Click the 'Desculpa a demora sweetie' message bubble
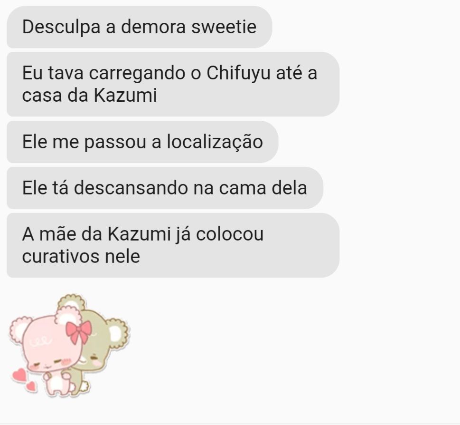460x425 pixels. 140,27
